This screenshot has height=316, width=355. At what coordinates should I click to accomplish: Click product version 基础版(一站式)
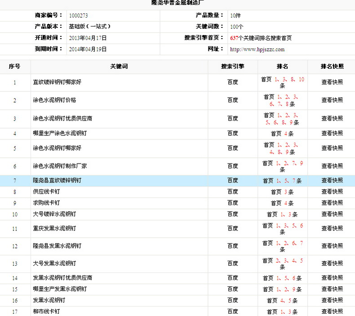click(x=90, y=27)
